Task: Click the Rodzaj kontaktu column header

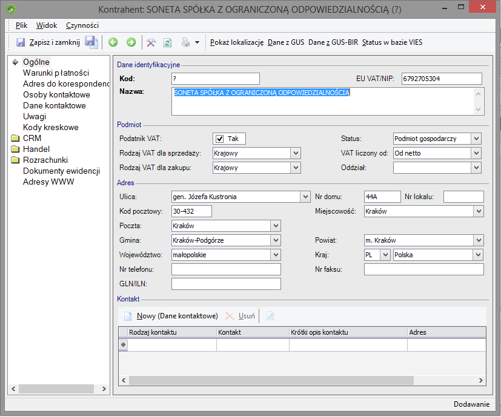Action: tap(172, 332)
